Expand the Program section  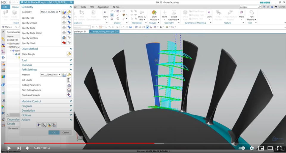[71, 106]
